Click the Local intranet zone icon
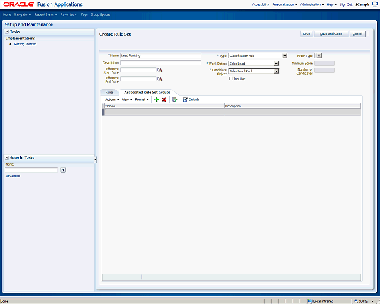Image resolution: width=380 pixels, height=304 pixels. [310, 302]
